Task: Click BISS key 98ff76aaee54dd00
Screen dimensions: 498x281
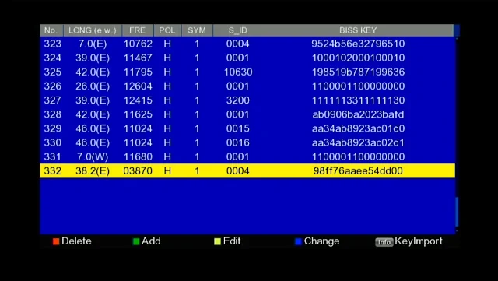Action: coord(358,170)
